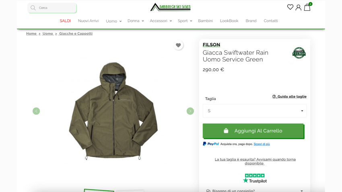Click the product title Giacca Swiftwater Rain
The height and width of the screenshot is (192, 342).
(235, 56)
